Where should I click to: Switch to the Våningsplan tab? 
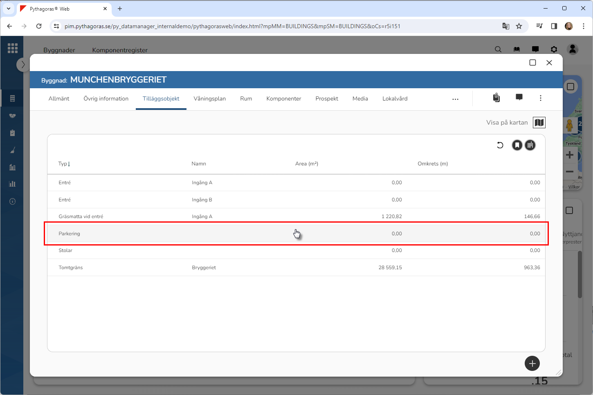pos(209,99)
